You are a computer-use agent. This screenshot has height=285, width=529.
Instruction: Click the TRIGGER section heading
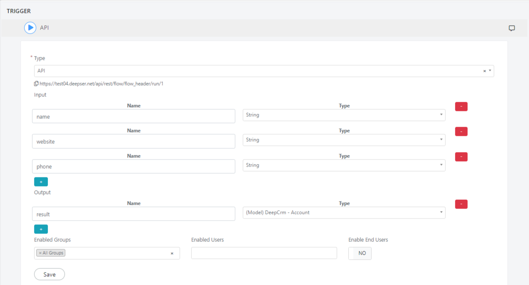pos(19,11)
